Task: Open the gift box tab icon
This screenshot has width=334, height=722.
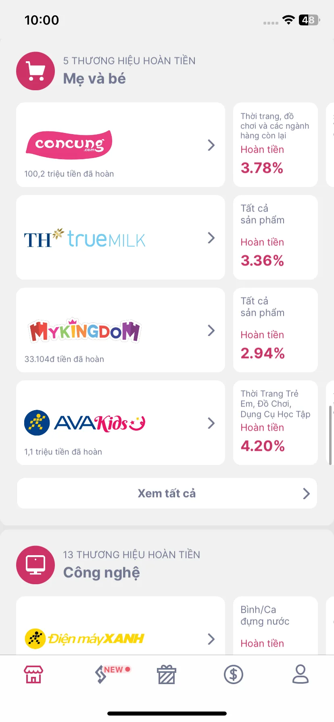Action: click(x=167, y=674)
